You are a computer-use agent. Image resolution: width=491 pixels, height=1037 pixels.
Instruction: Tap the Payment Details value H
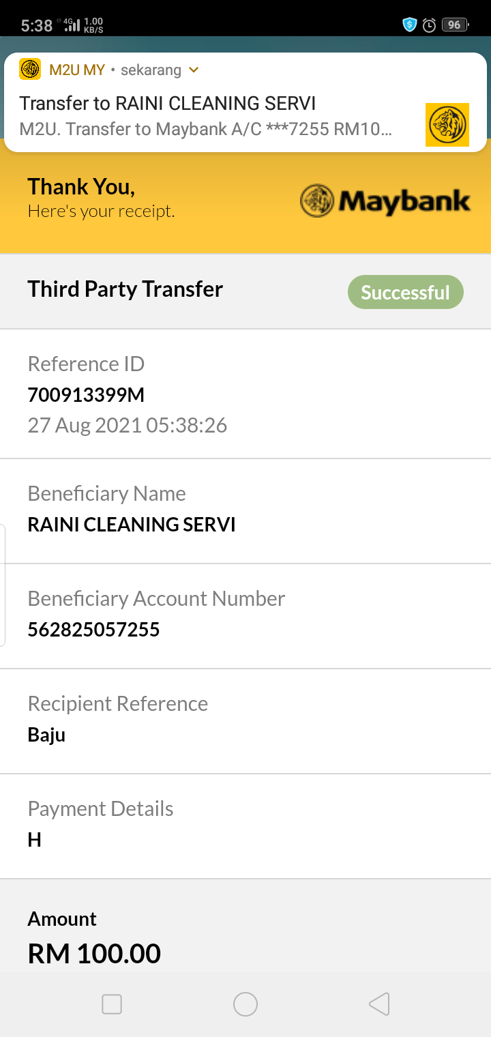(x=35, y=840)
